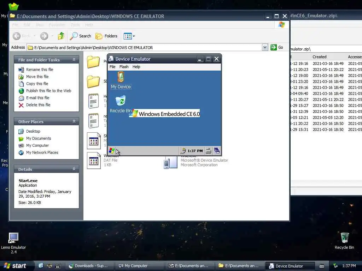Open the desktop Recycle Bin icon
Viewport: 362px width, 271px height.
[344, 241]
